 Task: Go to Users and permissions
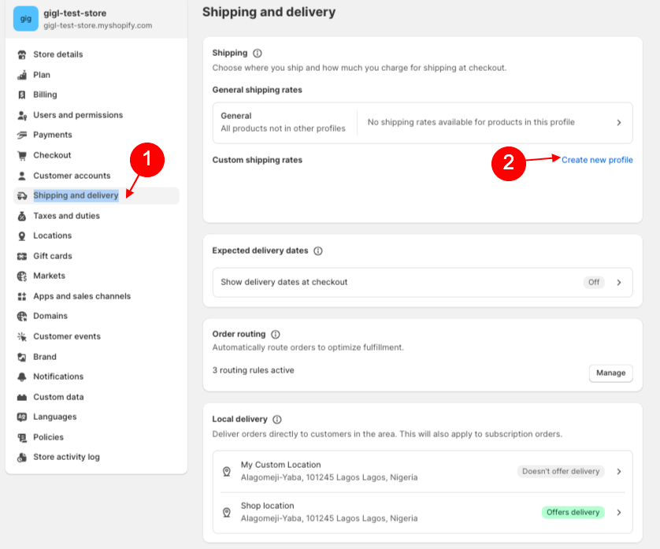77,115
